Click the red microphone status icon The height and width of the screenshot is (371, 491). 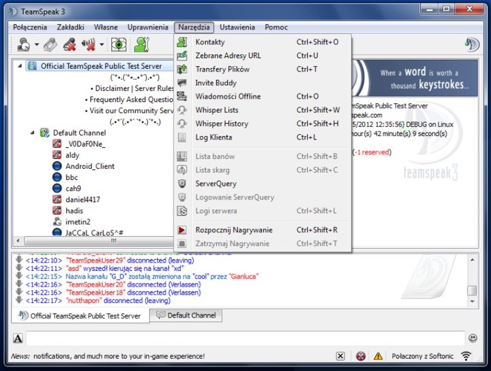pyautogui.click(x=361, y=356)
